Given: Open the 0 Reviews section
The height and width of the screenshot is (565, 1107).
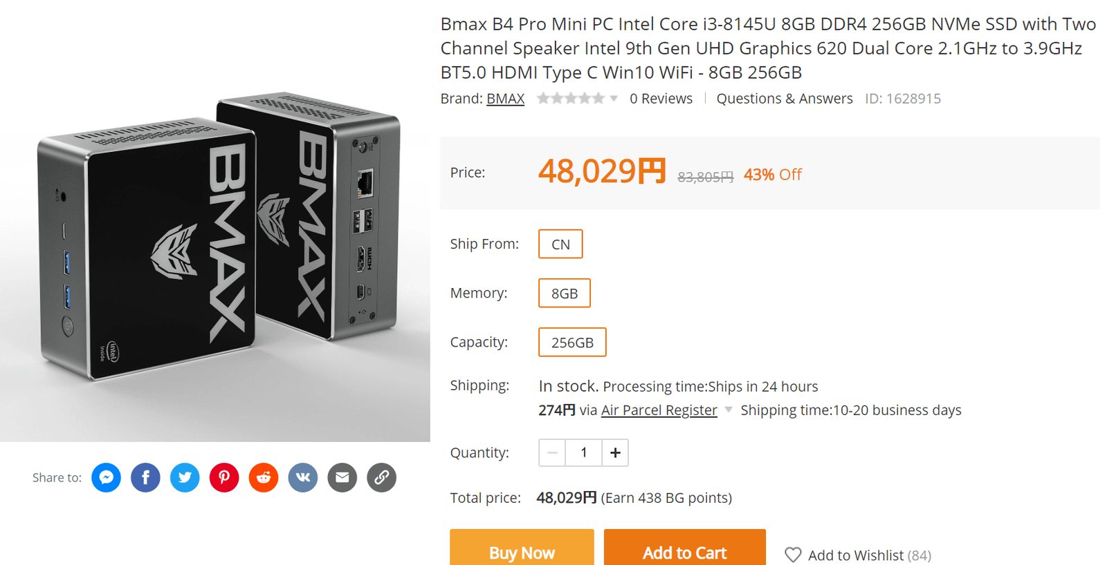Looking at the screenshot, I should pyautogui.click(x=661, y=99).
